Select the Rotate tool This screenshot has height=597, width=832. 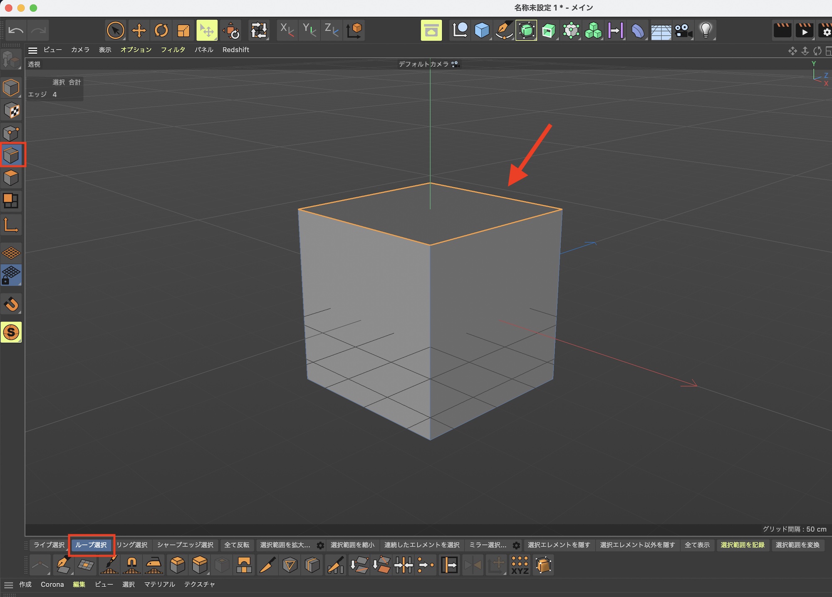point(161,30)
